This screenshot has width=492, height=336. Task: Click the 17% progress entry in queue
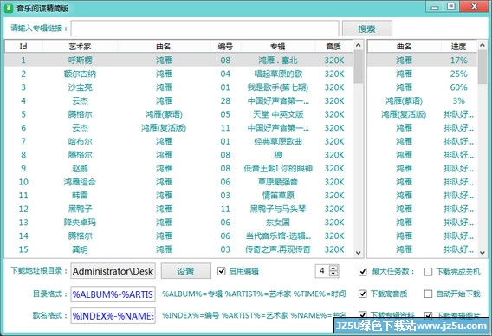(459, 60)
